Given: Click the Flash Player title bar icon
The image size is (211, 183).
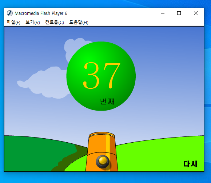Looking at the screenshot, I should point(10,13).
